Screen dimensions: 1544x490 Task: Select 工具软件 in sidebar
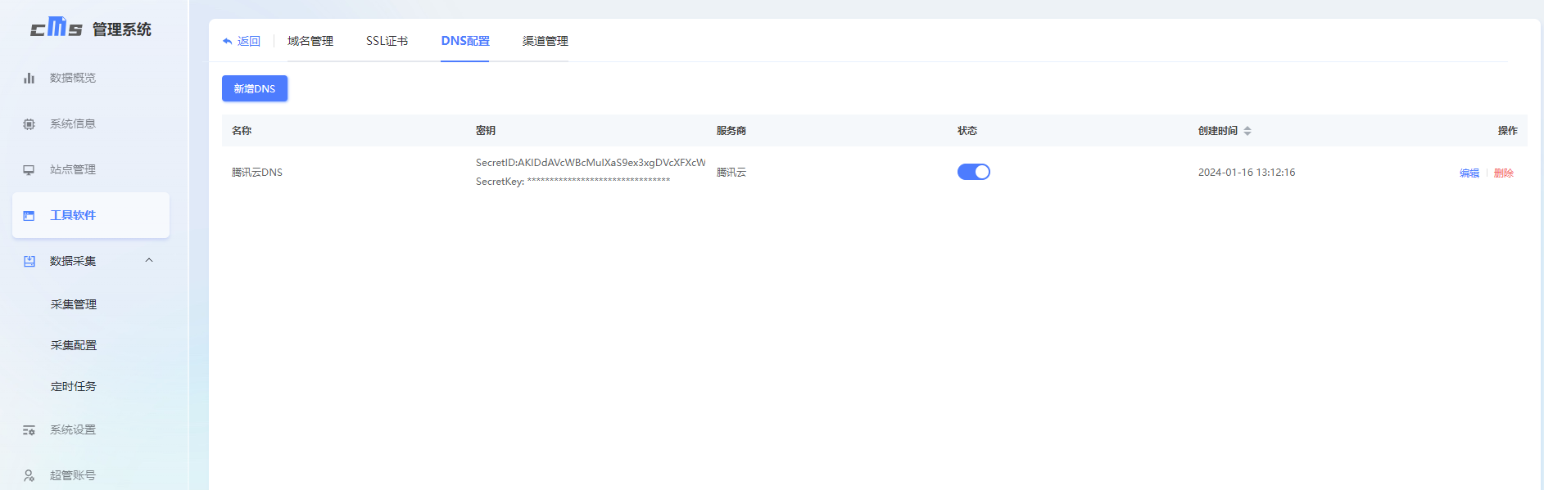click(x=91, y=215)
